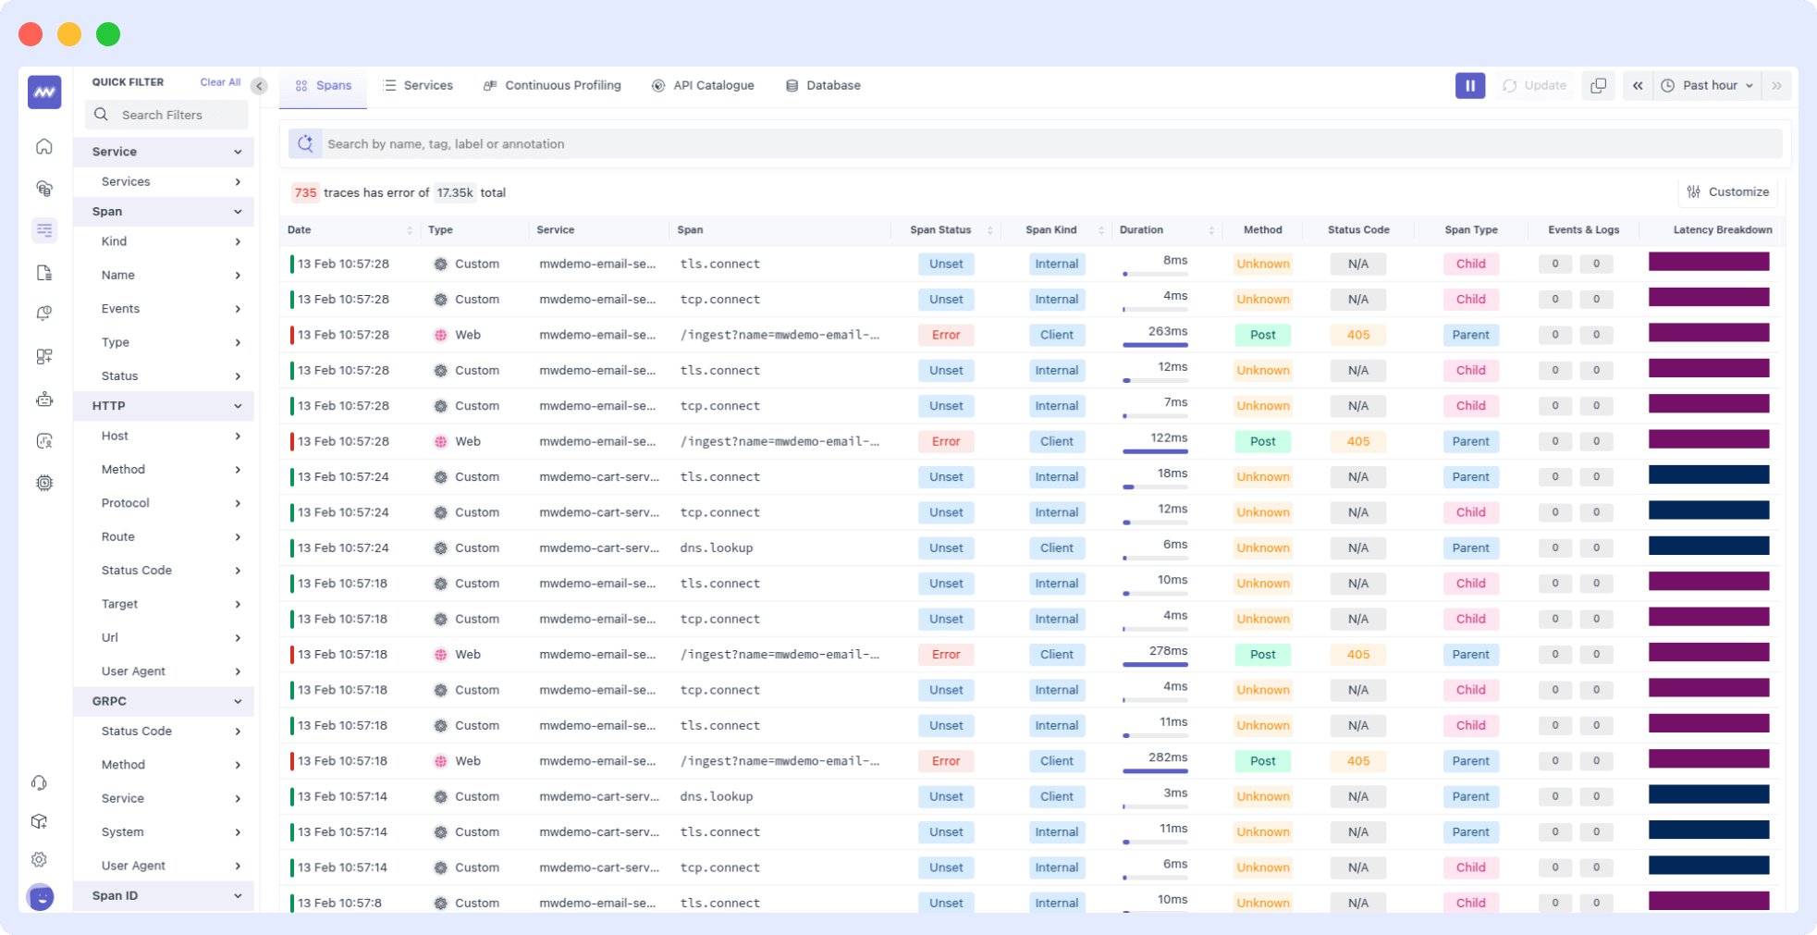Open the Infrastructure cloud icon in sidebar
This screenshot has width=1817, height=935.
tap(43, 188)
